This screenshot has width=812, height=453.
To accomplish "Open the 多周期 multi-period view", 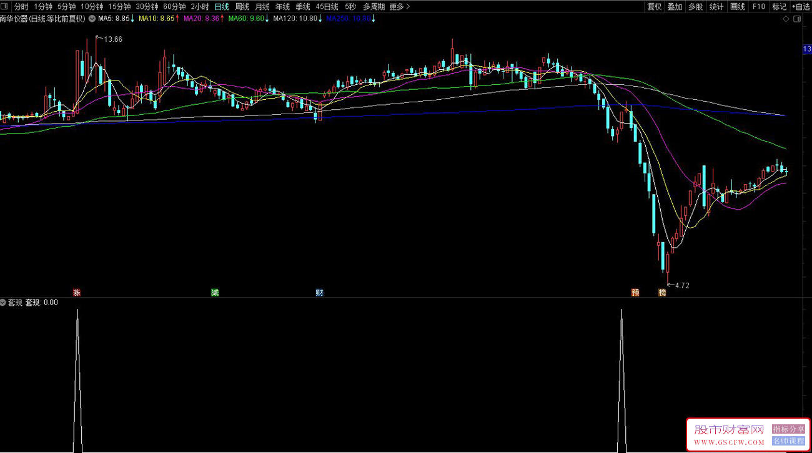I will (x=374, y=7).
